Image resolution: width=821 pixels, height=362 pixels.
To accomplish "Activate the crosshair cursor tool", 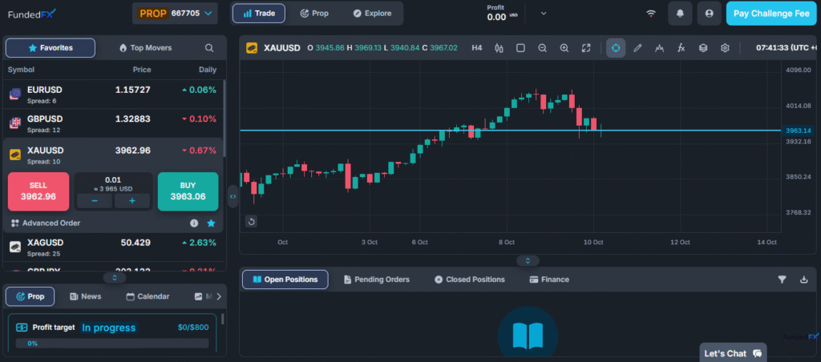I will click(616, 48).
